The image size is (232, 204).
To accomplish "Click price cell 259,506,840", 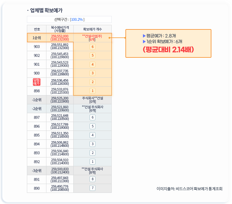I will 60,153.
